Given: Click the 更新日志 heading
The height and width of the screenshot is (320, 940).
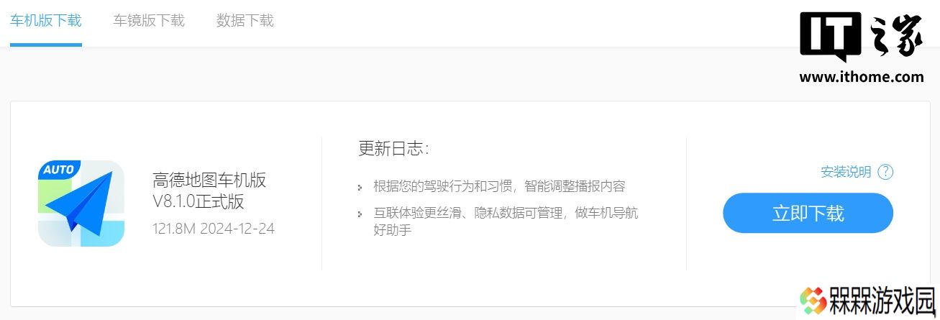Looking at the screenshot, I should (393, 149).
